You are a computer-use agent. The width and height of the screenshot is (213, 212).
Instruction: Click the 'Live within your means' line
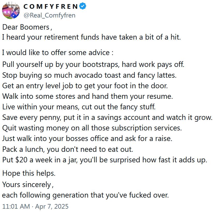click(79, 107)
